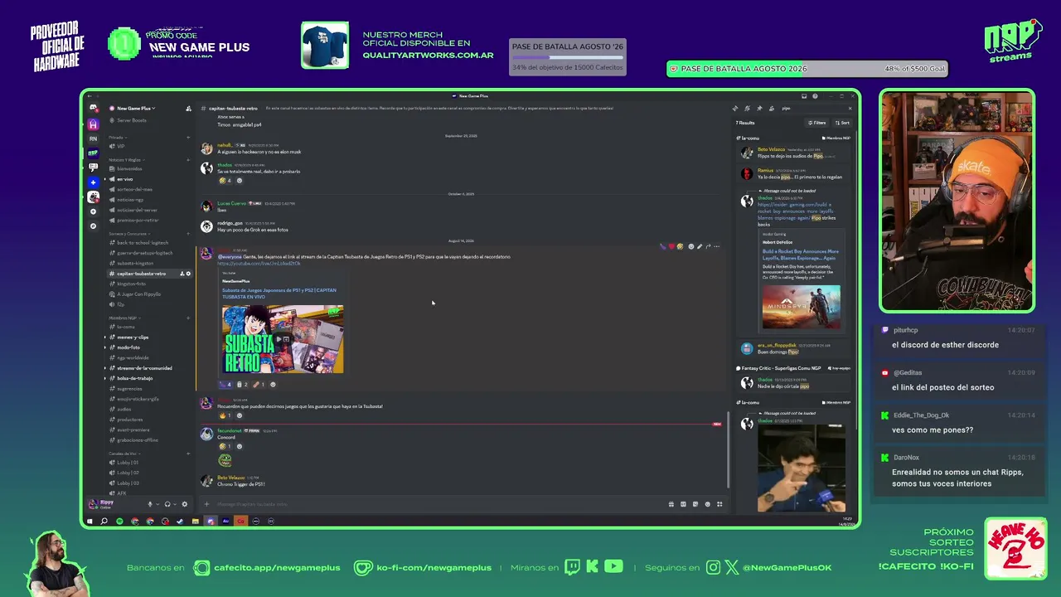Open the en-vivo channel
The width and height of the screenshot is (1061, 597).
[125, 179]
